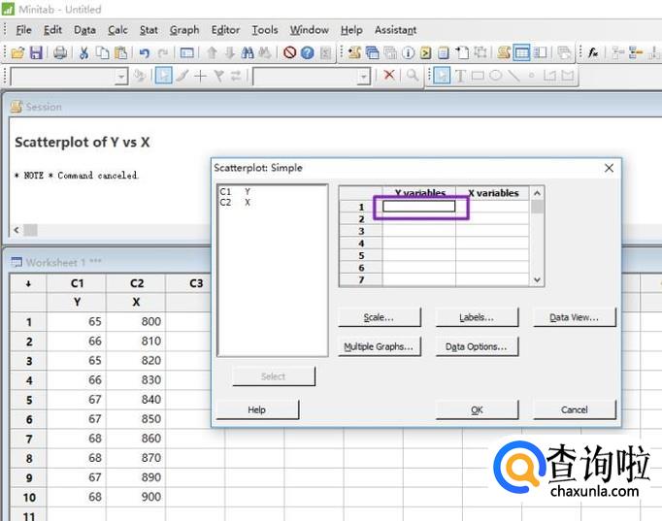
Task: Click worksheet cell with value 900
Action: 136,497
